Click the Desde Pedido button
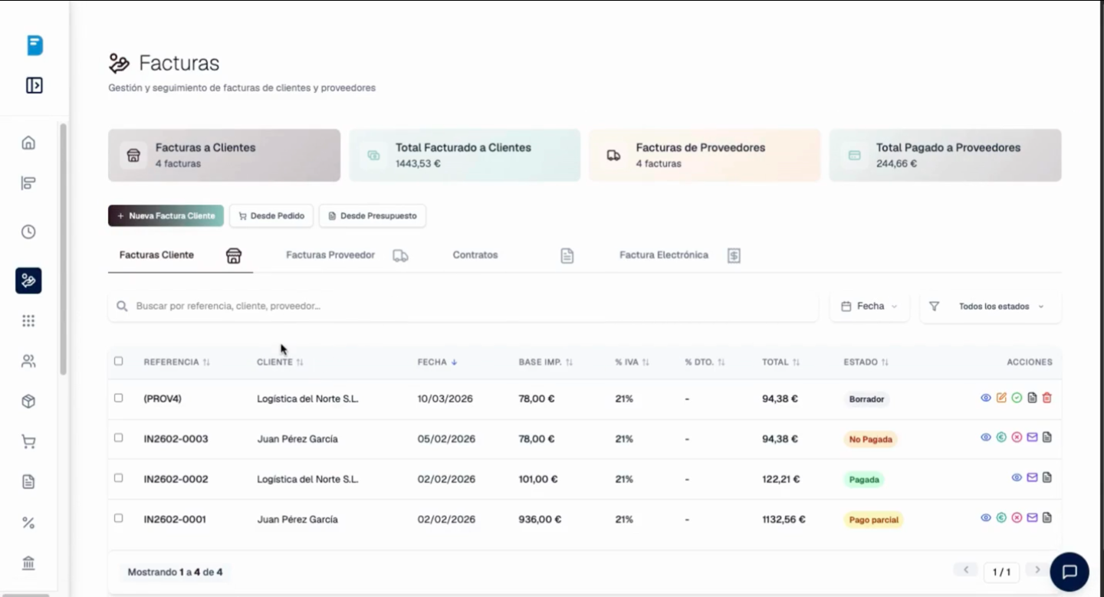Viewport: 1104px width, 597px height. 271,216
